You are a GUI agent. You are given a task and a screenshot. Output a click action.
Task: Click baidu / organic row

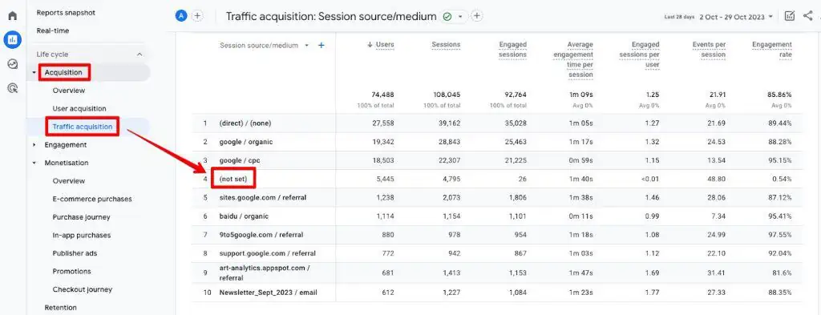click(496, 216)
